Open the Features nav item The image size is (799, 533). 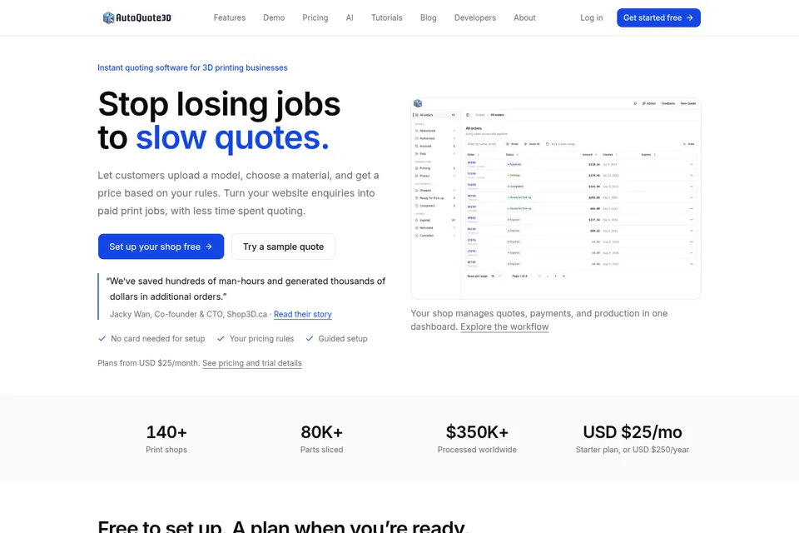[230, 17]
